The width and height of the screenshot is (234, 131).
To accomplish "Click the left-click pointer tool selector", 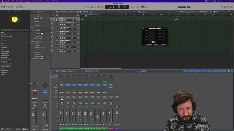I will point(140,12).
